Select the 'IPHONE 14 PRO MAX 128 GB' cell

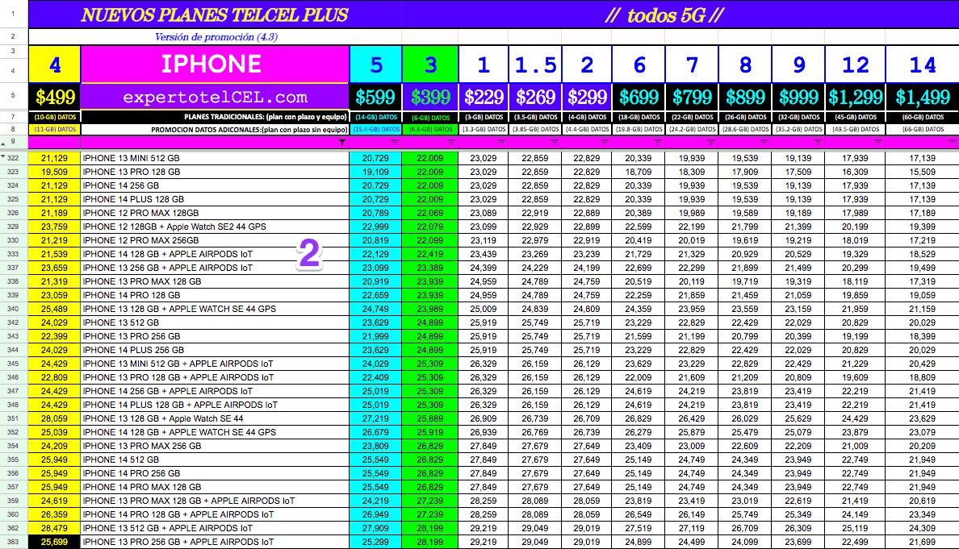[x=215, y=487]
